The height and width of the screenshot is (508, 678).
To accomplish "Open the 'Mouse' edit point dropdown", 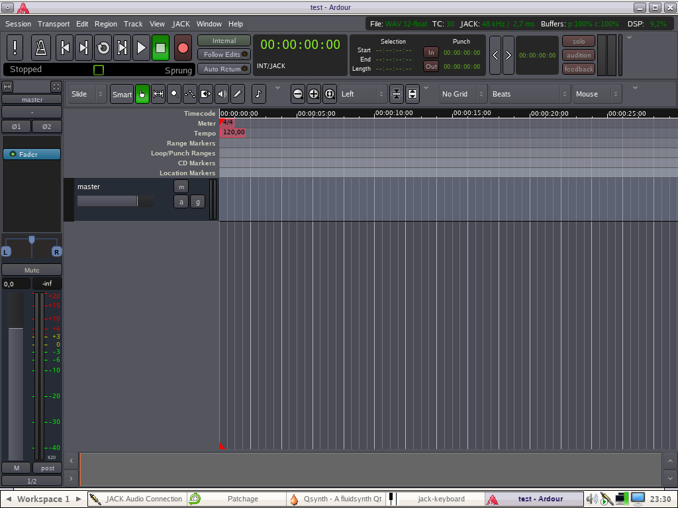I will (597, 94).
